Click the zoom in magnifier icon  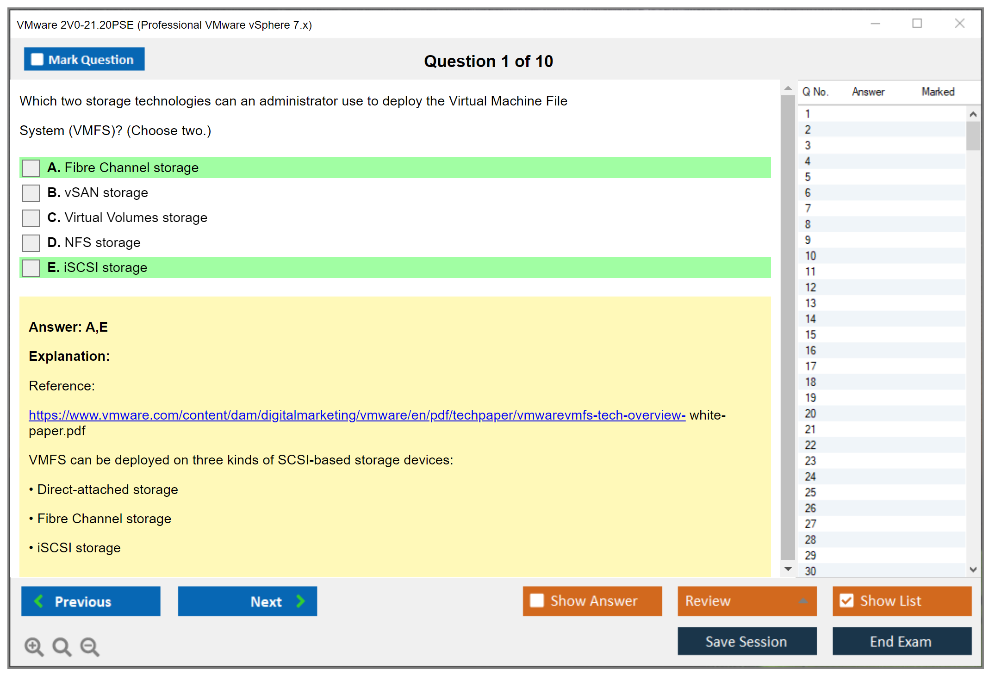[33, 646]
